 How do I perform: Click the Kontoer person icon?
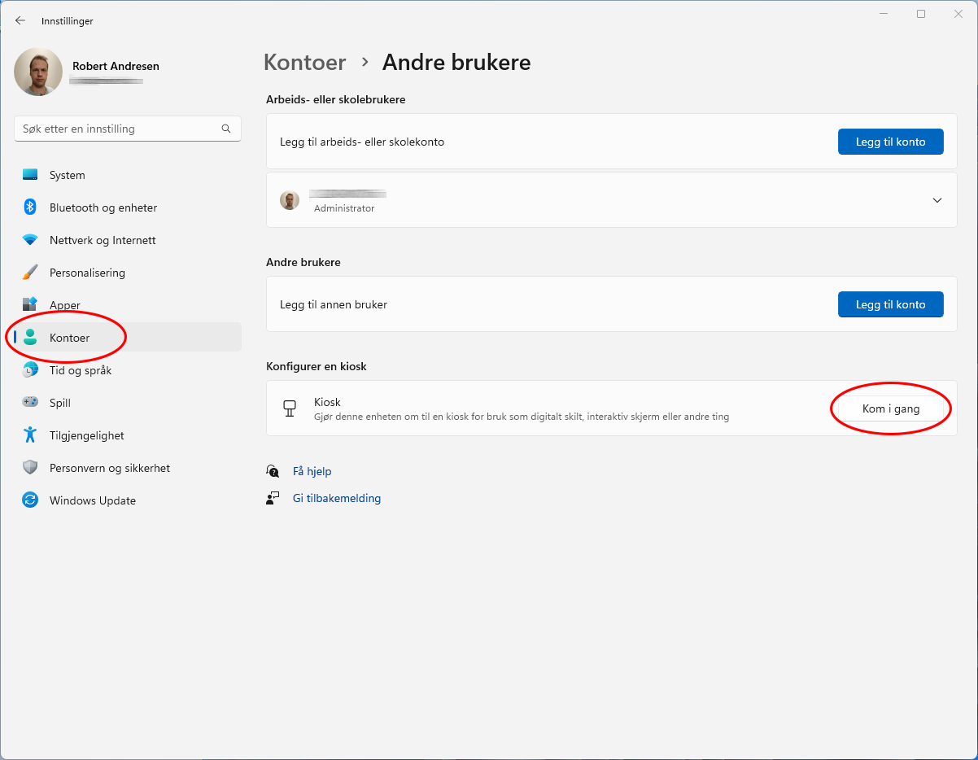pos(30,338)
